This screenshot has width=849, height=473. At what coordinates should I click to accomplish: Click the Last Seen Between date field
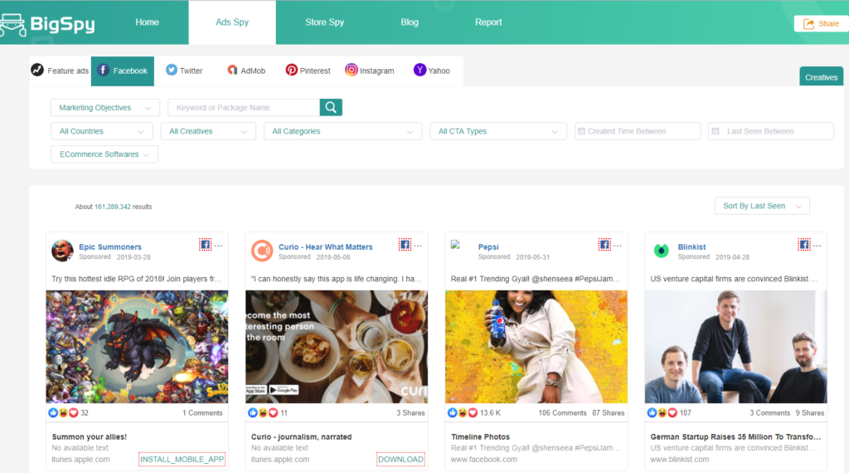pos(770,131)
